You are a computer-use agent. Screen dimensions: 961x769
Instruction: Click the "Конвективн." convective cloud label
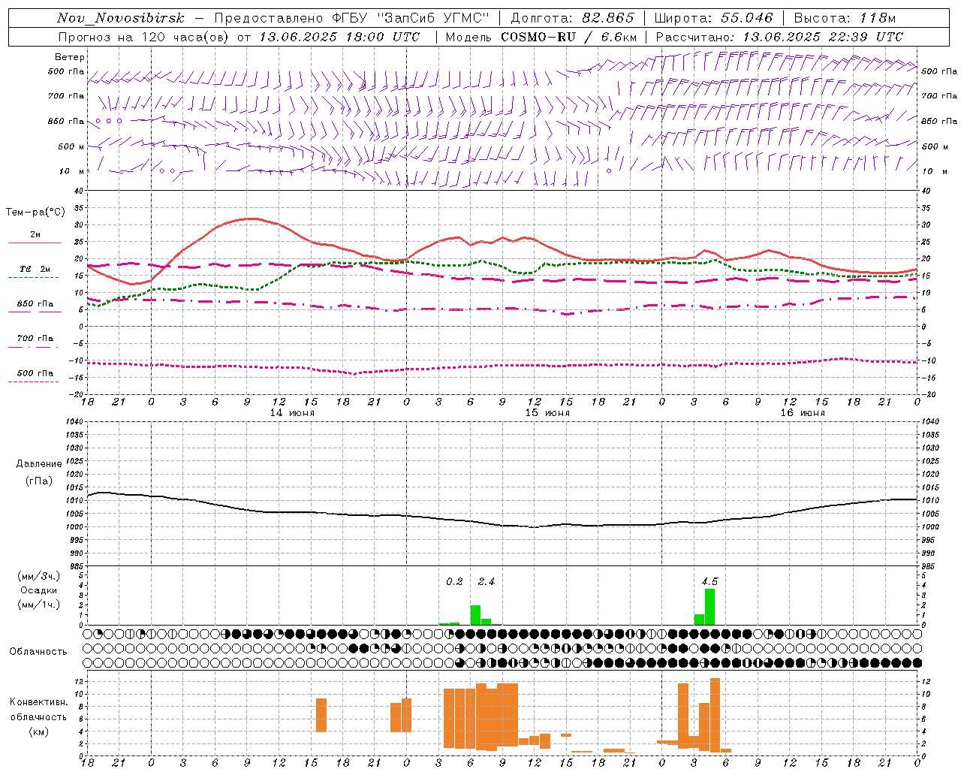tap(38, 702)
